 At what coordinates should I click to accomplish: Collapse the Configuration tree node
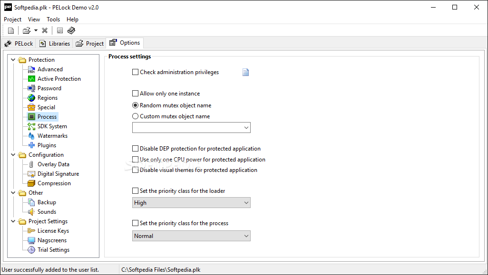(x=13, y=155)
